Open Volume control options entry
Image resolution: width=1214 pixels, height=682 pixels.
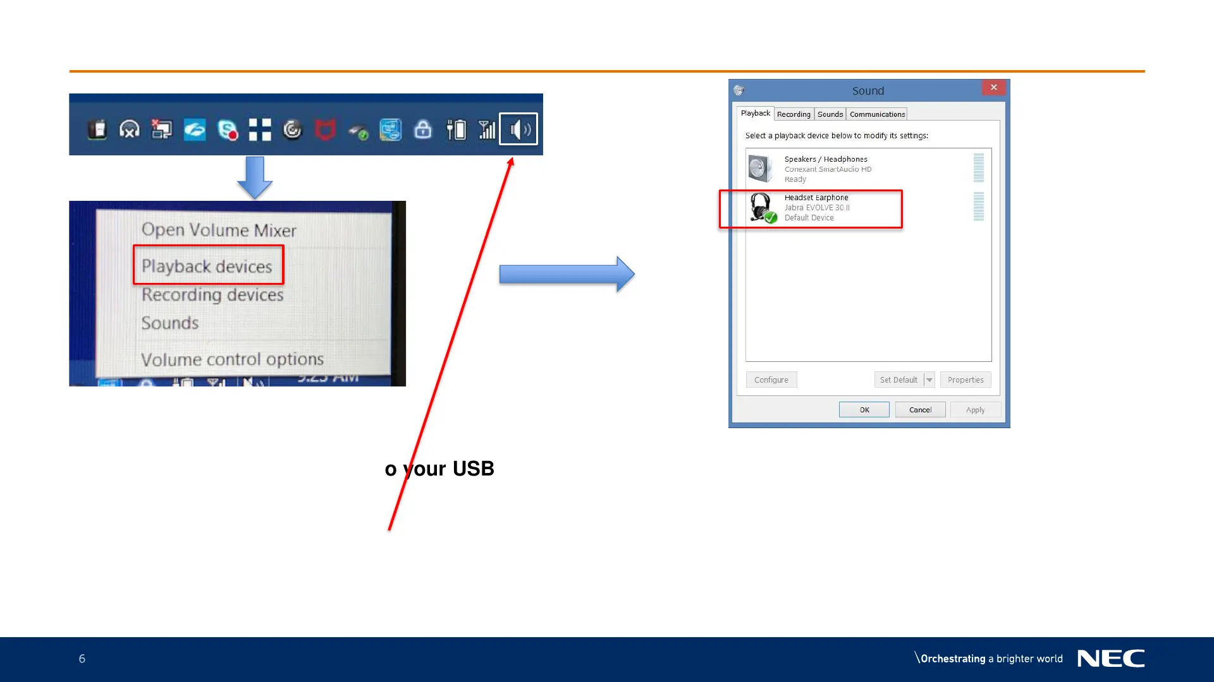pyautogui.click(x=232, y=359)
